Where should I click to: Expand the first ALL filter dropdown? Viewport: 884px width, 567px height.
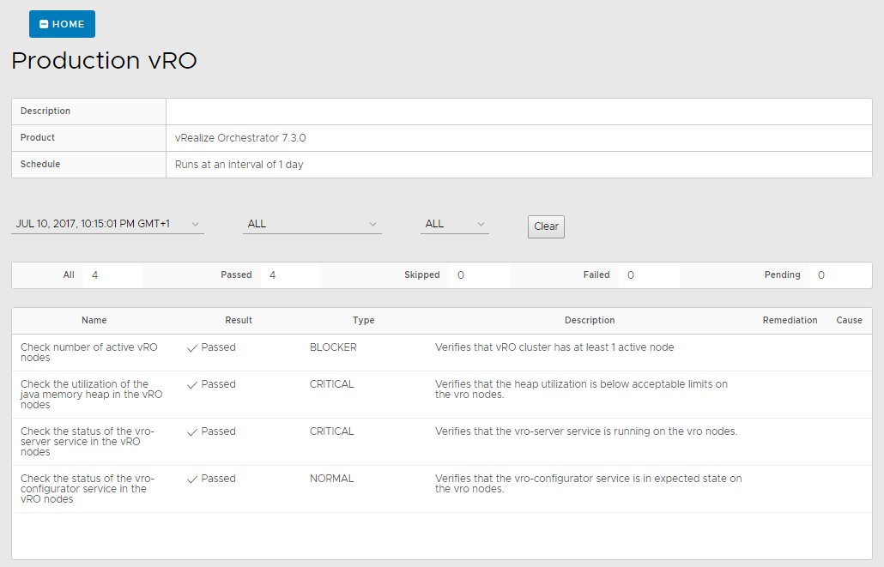point(312,224)
